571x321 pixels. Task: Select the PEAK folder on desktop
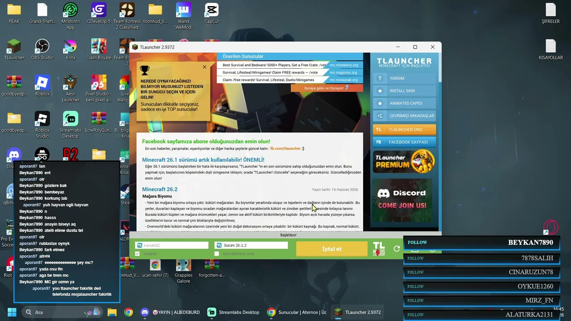(14, 13)
